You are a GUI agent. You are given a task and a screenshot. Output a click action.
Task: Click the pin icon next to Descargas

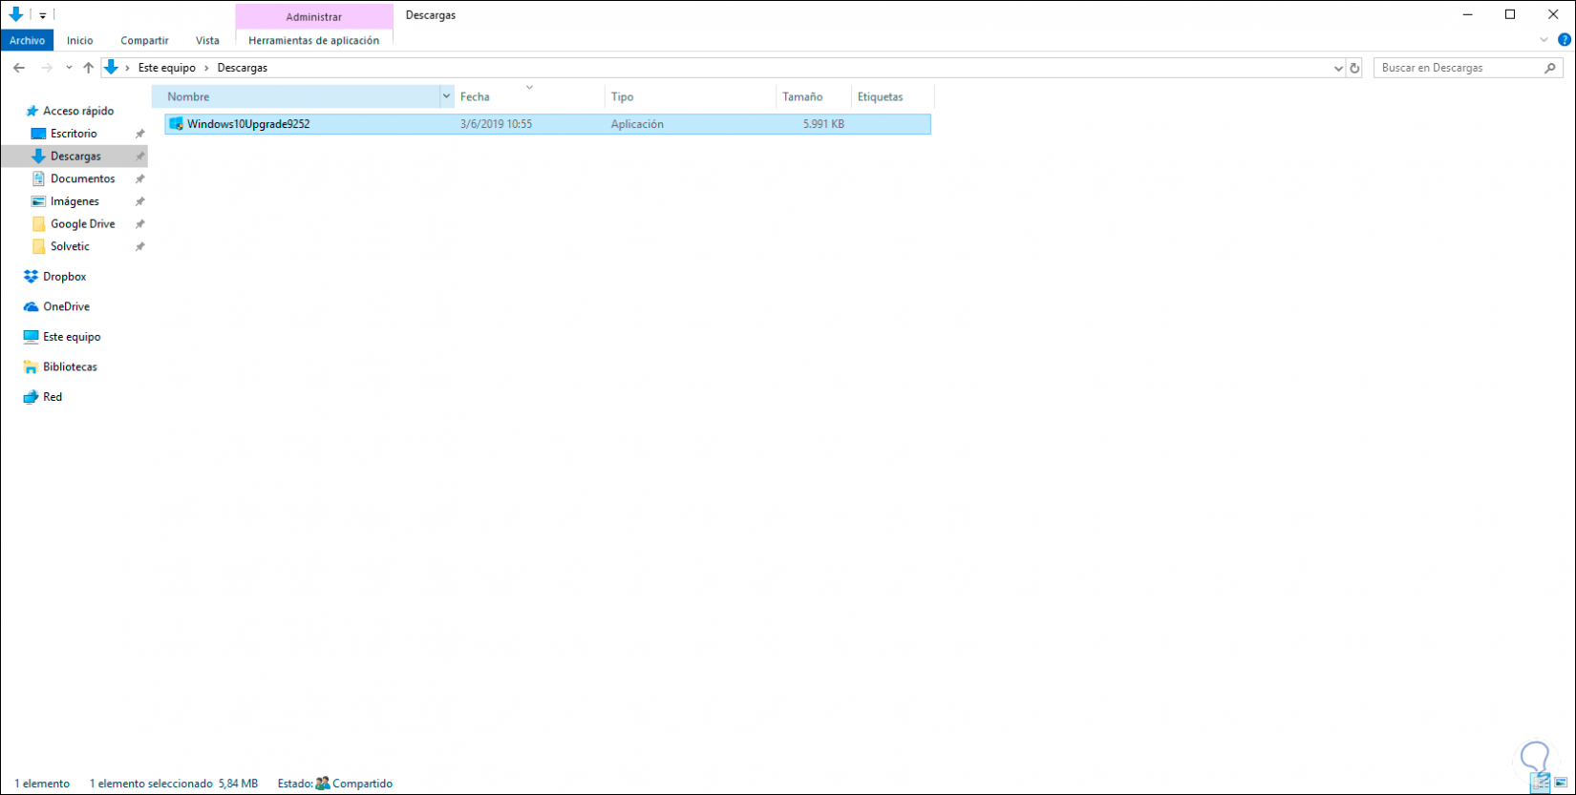[x=139, y=157]
